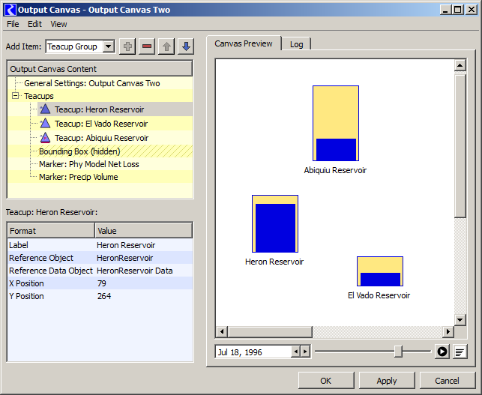Click the application logo in title bar
This screenshot has height=395, width=482.
10,10
